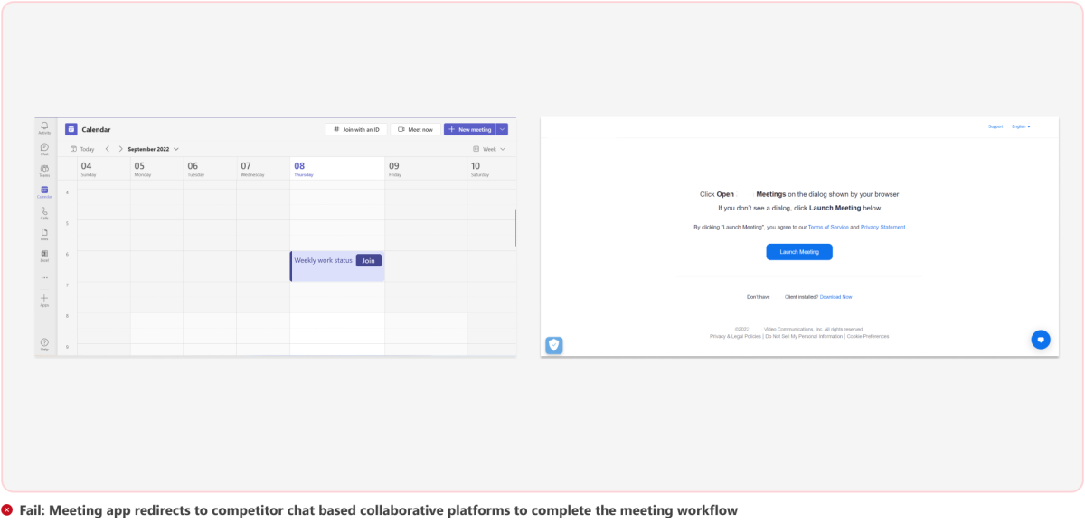Click the Launch Meeting button

click(x=798, y=251)
